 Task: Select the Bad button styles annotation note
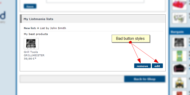(131, 39)
